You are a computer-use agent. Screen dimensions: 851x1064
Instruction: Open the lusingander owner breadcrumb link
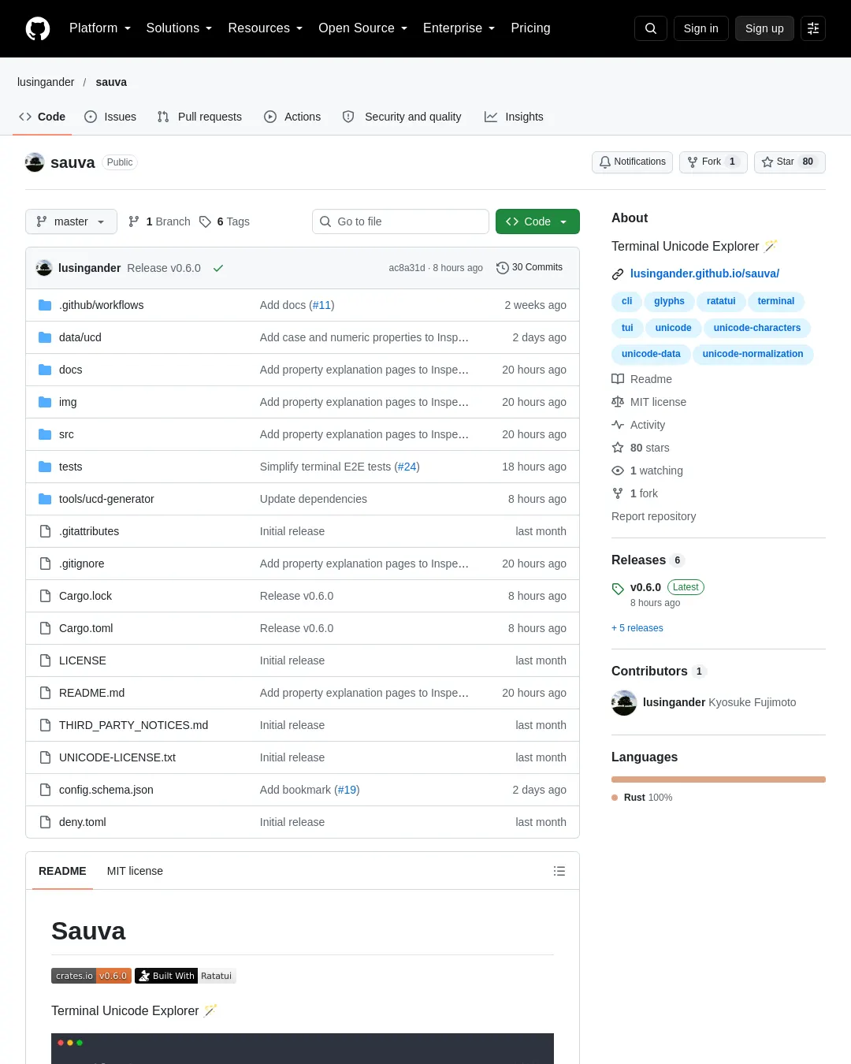tap(46, 82)
